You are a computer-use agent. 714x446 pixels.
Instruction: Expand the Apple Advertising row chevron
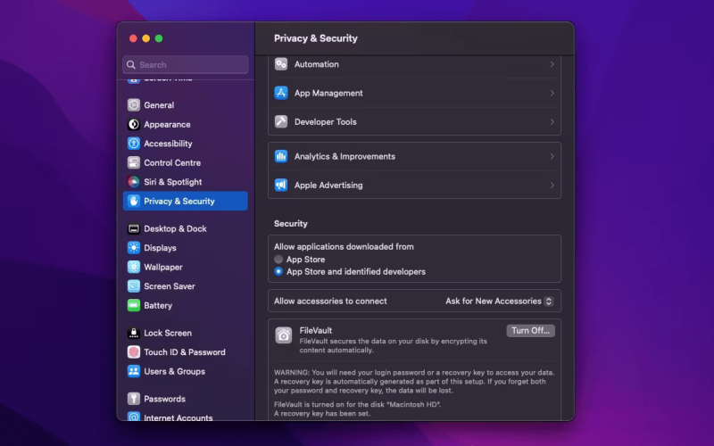pyautogui.click(x=552, y=185)
